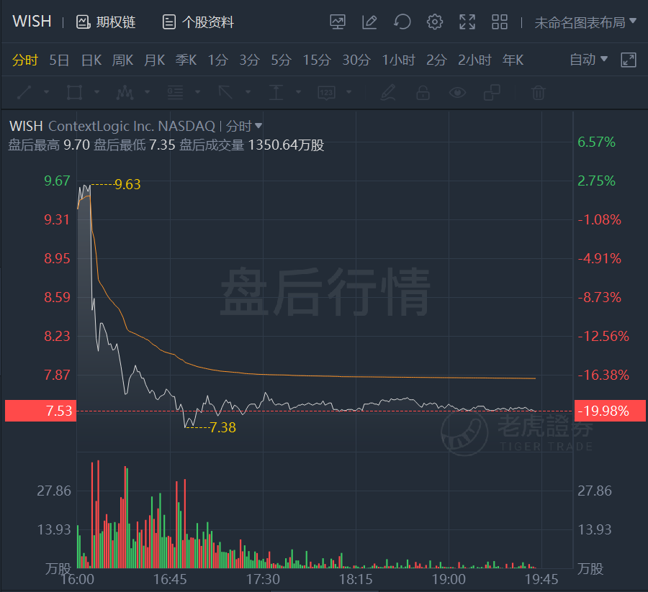Click the 6.57% percentage axis label
Image resolution: width=648 pixels, height=592 pixels.
coord(596,142)
